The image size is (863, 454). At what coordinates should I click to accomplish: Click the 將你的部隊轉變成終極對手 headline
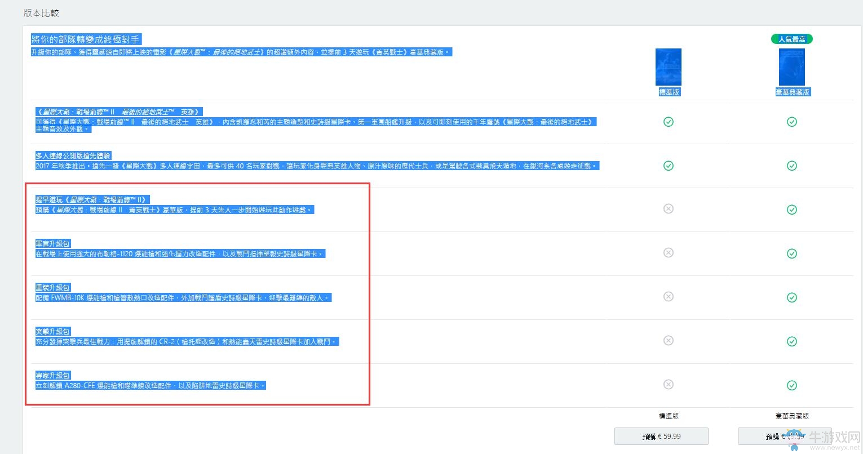pos(86,39)
